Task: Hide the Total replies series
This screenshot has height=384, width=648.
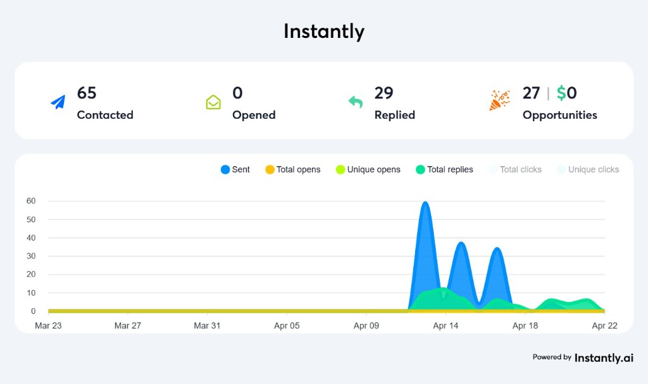Action: coord(445,169)
